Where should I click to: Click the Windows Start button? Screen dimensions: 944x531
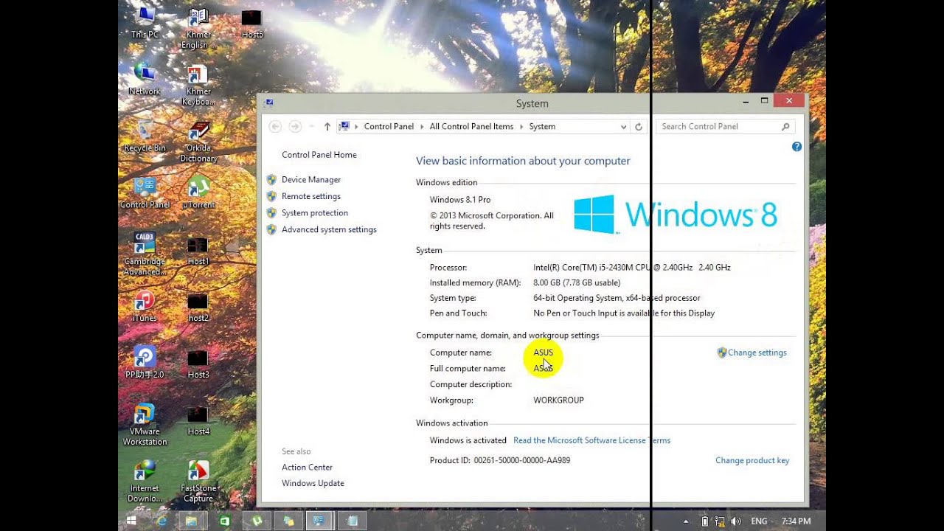pos(131,521)
